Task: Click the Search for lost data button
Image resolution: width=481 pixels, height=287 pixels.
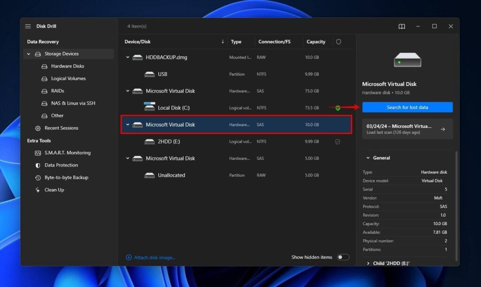Action: 407,107
